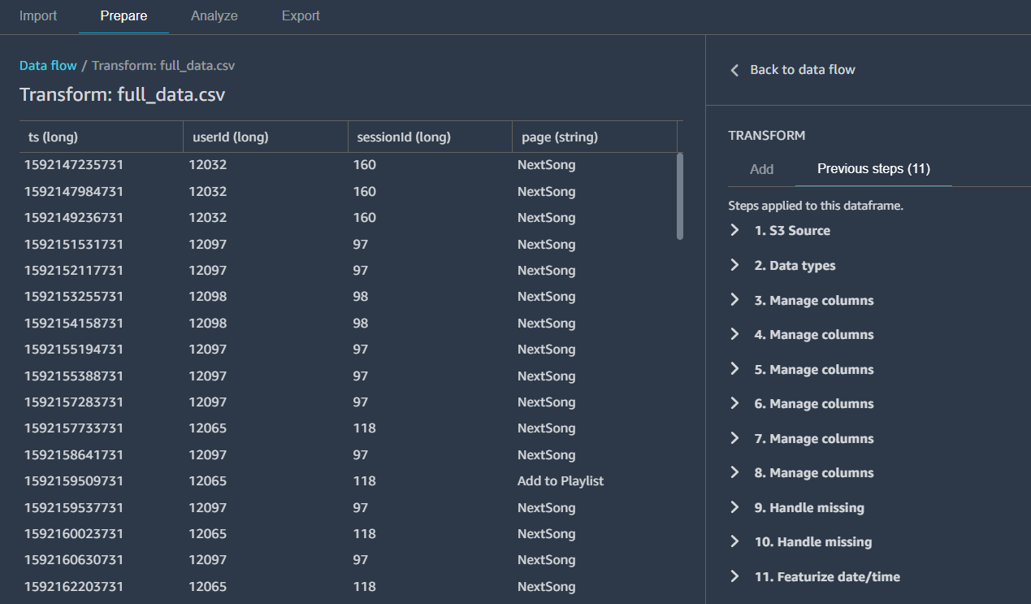Select timestamp cell 1592159537731

74,508
